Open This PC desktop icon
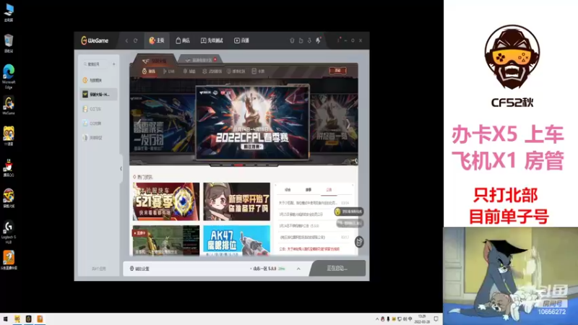The height and width of the screenshot is (325, 578). click(9, 12)
